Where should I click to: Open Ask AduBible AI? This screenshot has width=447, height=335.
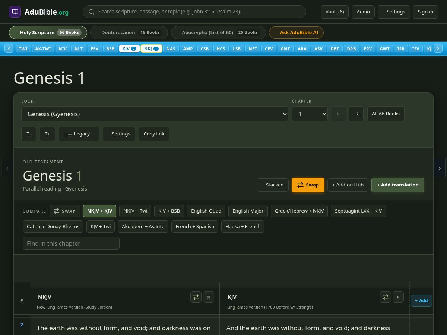(x=296, y=32)
